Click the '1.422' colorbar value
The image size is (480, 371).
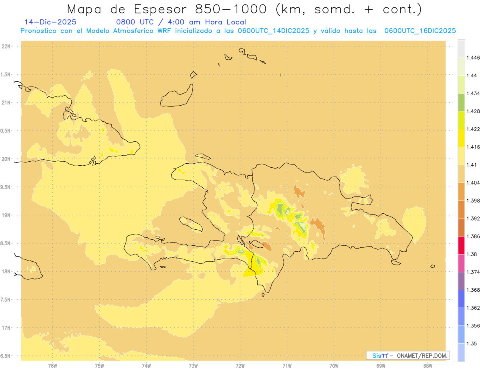tap(473, 129)
